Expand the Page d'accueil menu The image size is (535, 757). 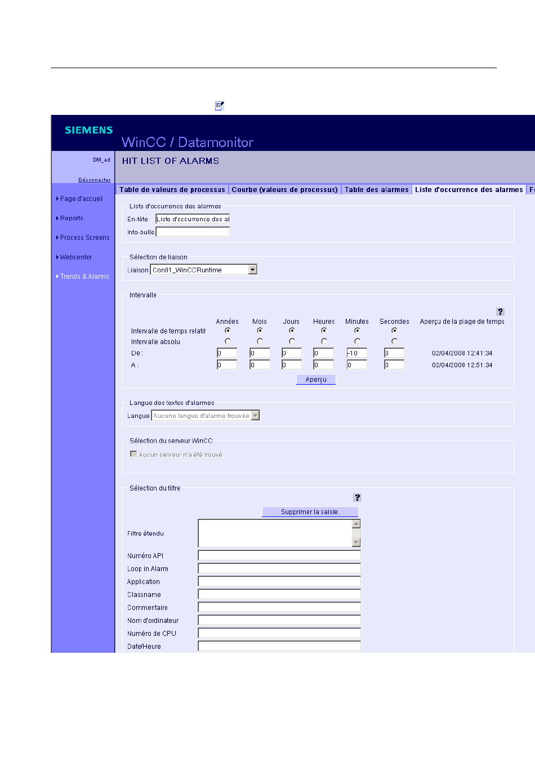pyautogui.click(x=79, y=199)
